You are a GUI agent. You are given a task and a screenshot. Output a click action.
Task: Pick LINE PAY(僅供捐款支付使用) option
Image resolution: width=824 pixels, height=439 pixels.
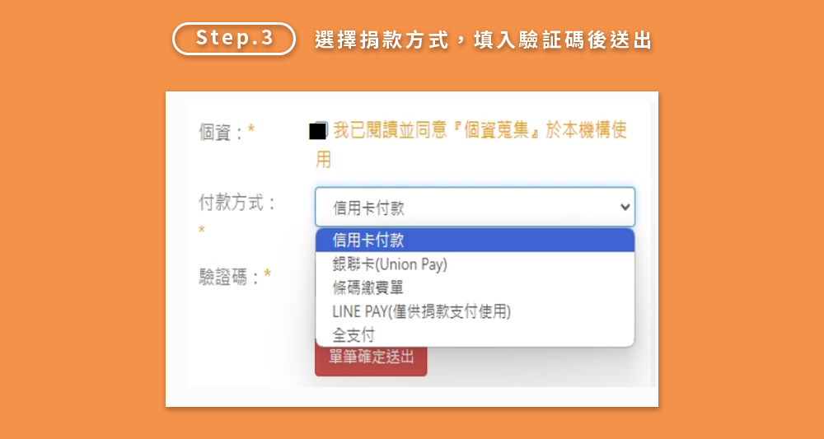point(475,311)
